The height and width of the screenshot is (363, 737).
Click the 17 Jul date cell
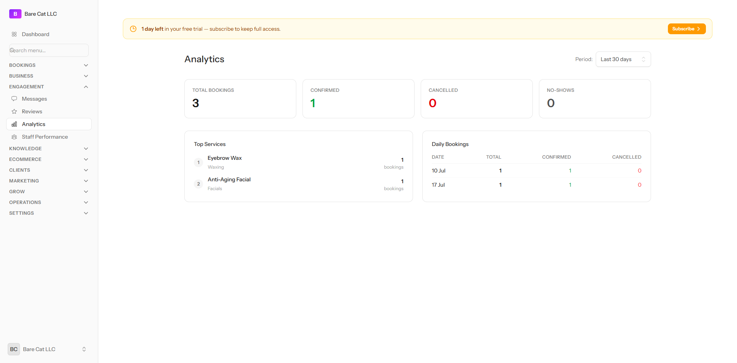(438, 185)
